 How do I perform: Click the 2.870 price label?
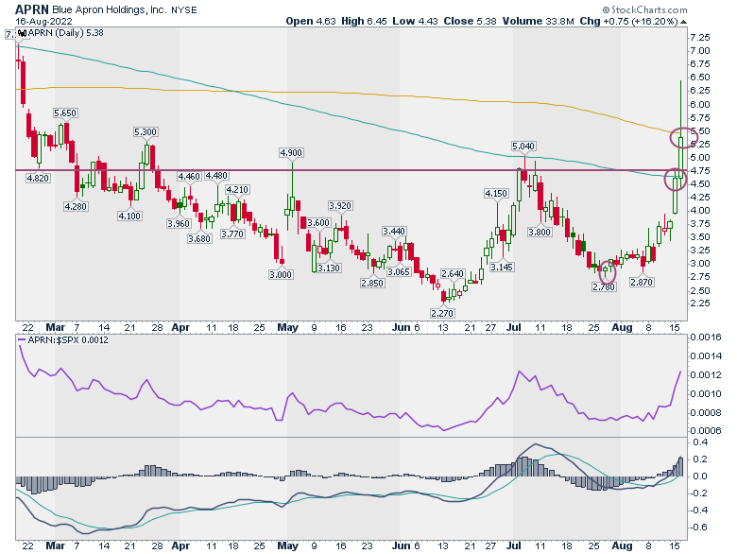[642, 282]
